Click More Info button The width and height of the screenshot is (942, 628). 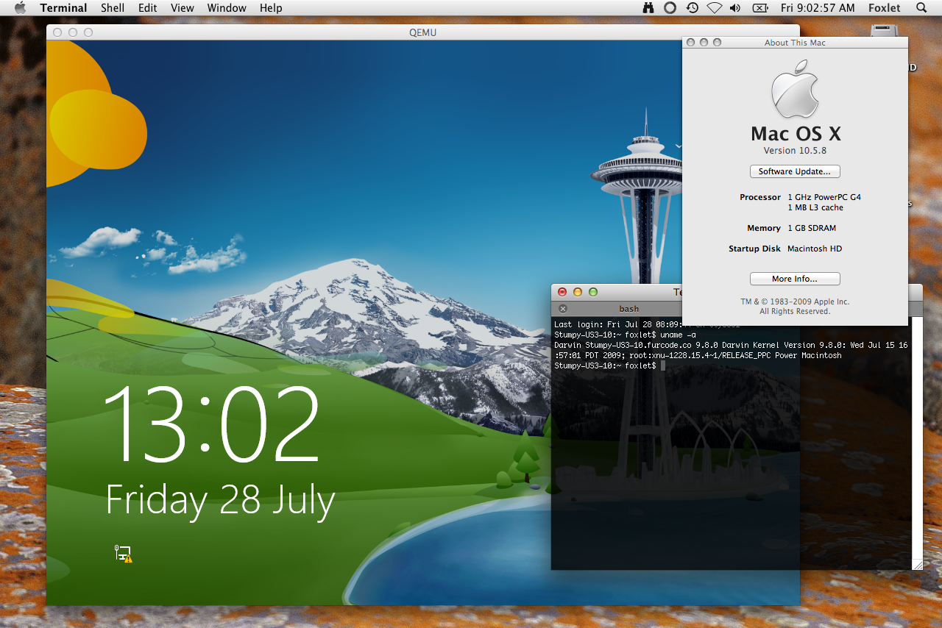pyautogui.click(x=795, y=279)
